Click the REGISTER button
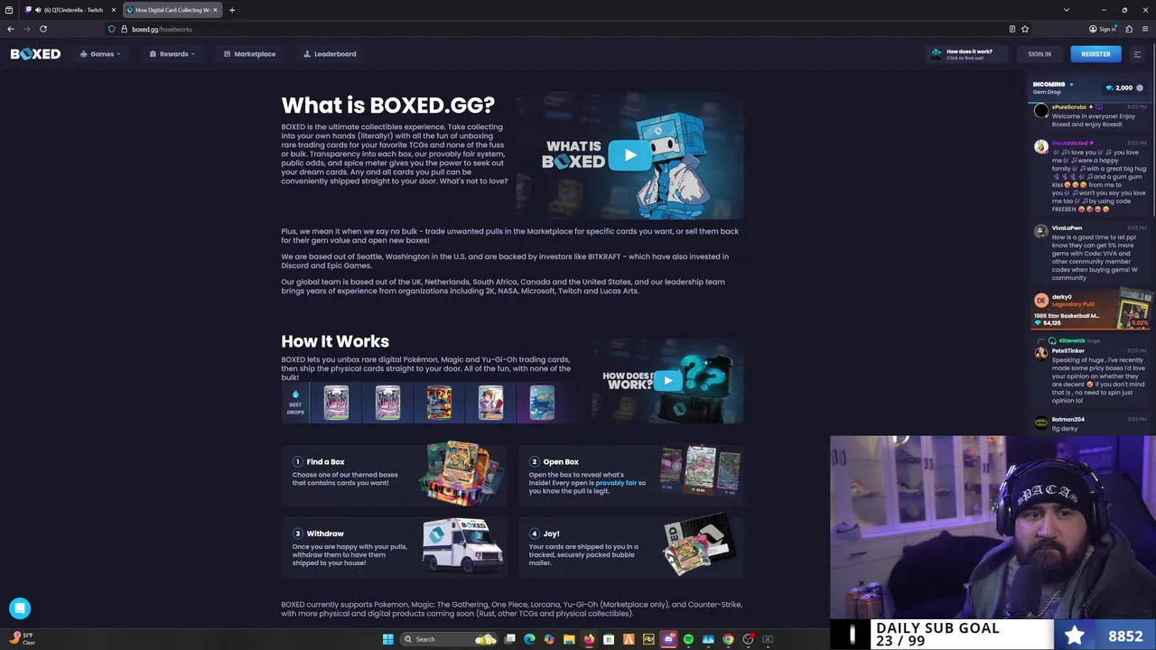Viewport: 1156px width, 650px height. 1095,54
